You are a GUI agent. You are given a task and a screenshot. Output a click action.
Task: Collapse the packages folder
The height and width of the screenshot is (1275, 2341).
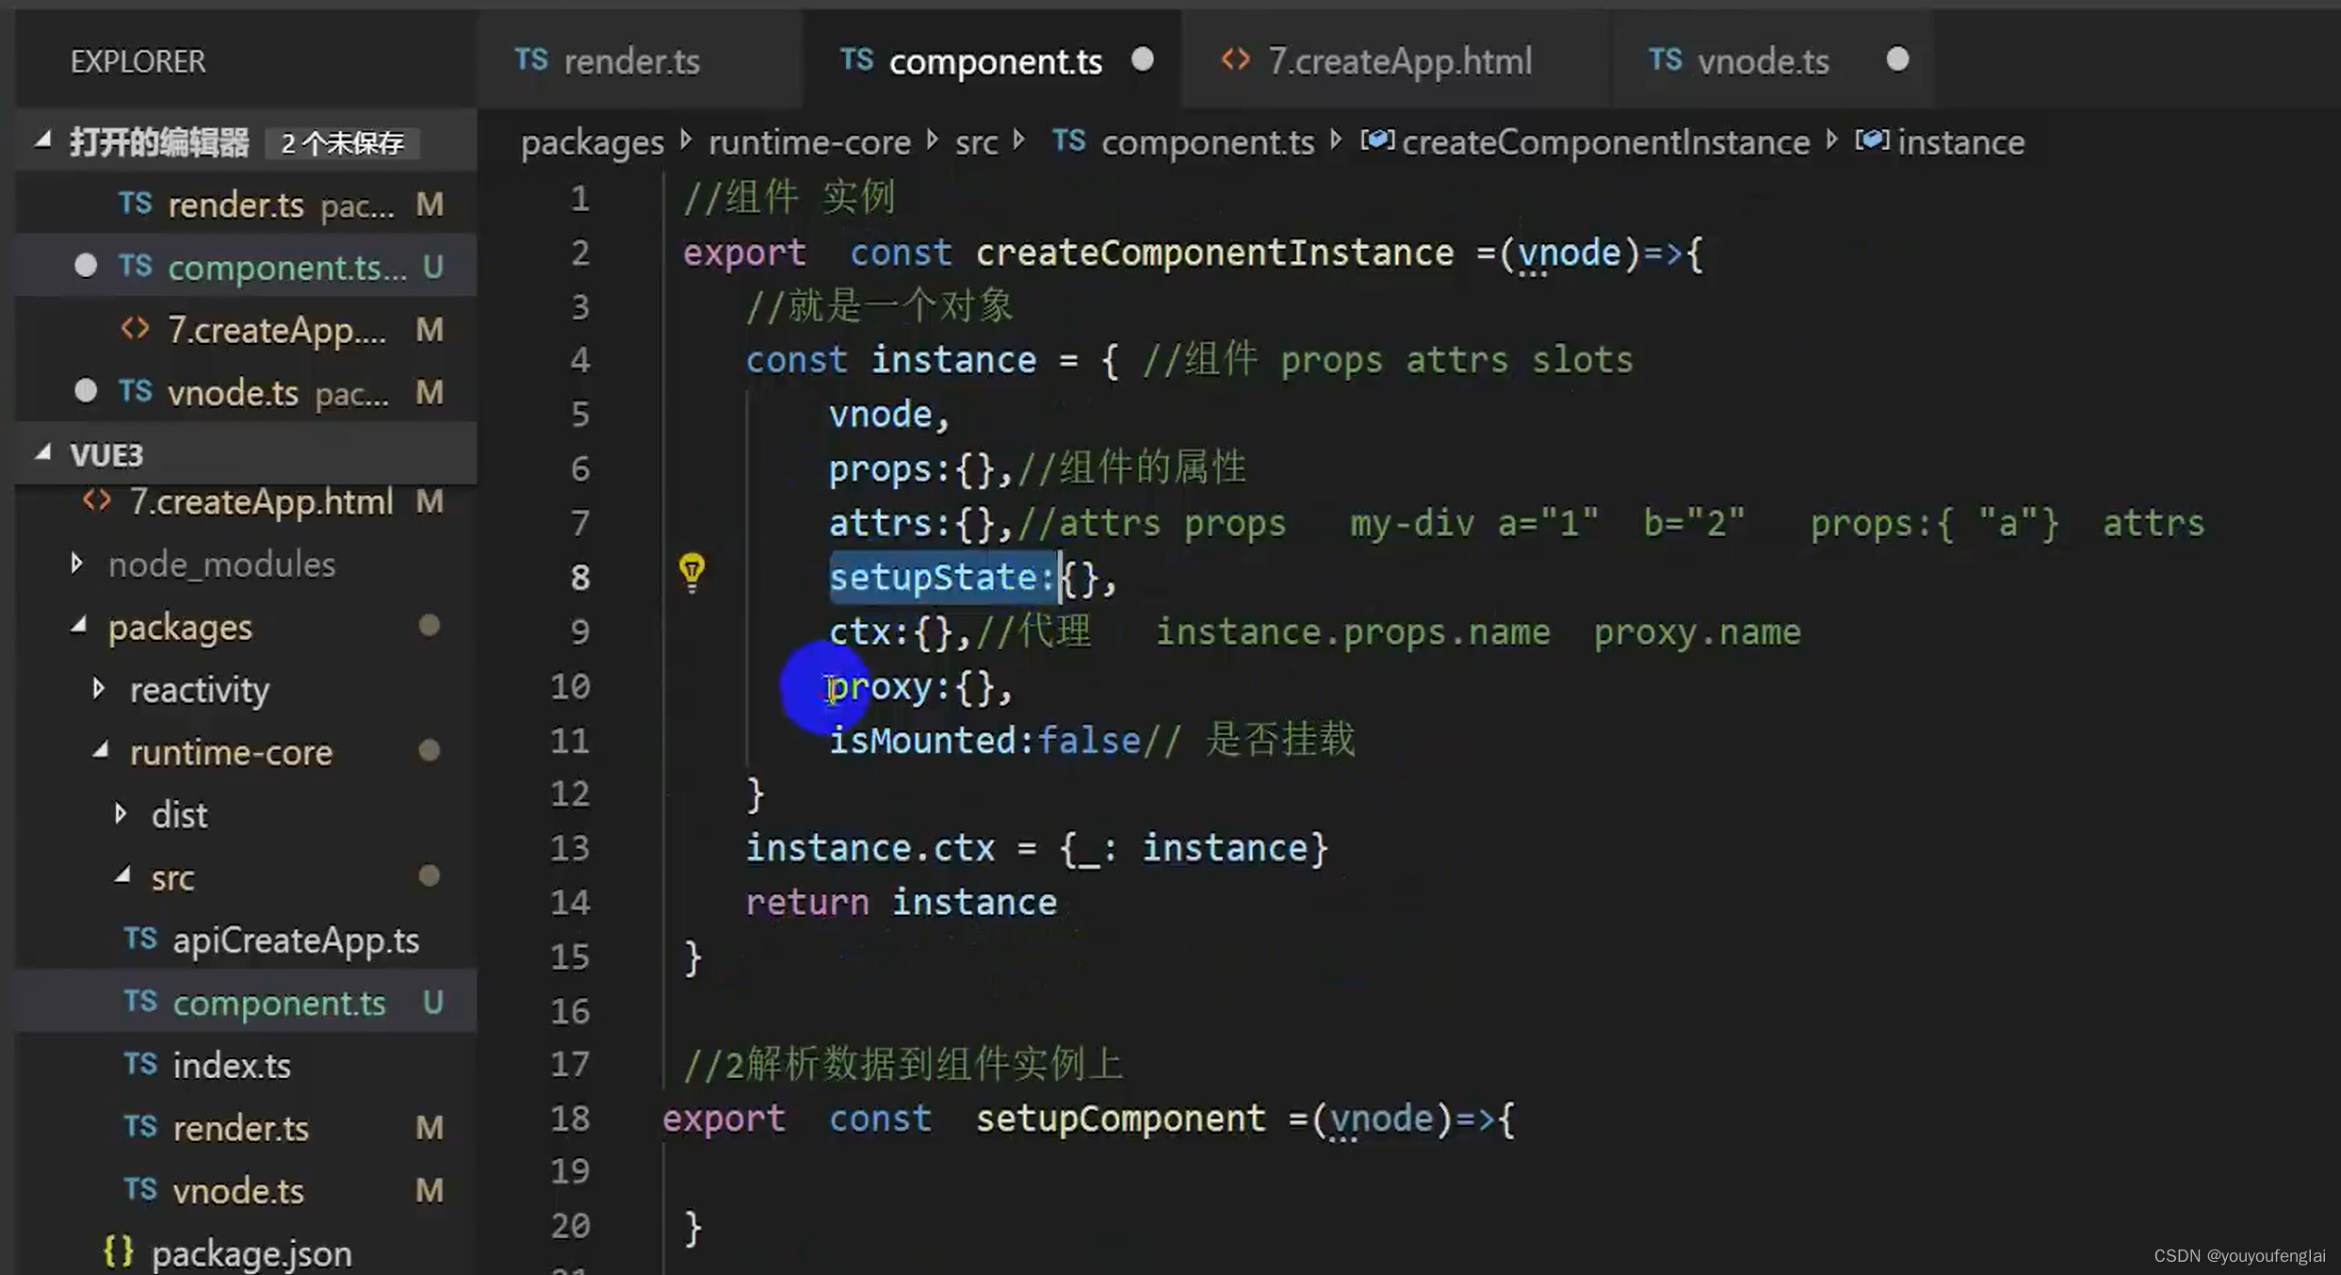pos(79,626)
